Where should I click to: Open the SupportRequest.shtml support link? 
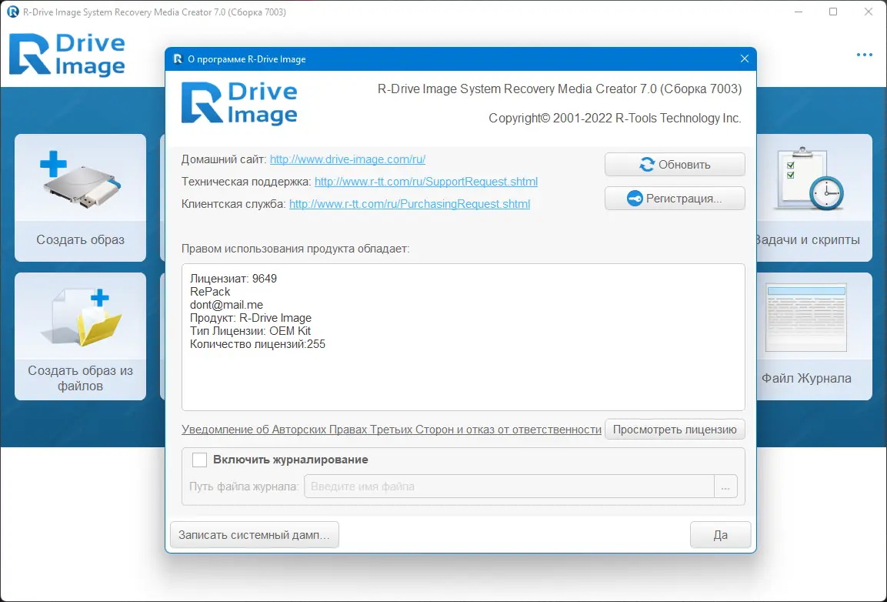coord(426,182)
